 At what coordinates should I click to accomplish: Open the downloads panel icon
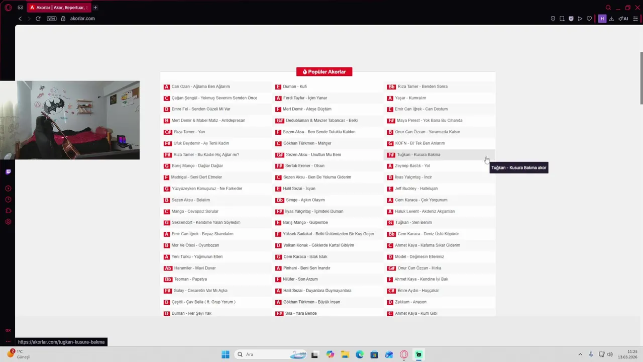(x=611, y=19)
